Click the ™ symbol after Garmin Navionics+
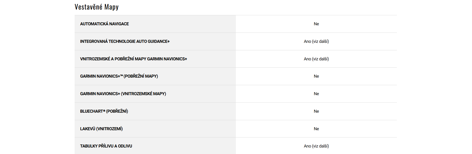The width and height of the screenshot is (472, 154). pyautogui.click(x=121, y=75)
